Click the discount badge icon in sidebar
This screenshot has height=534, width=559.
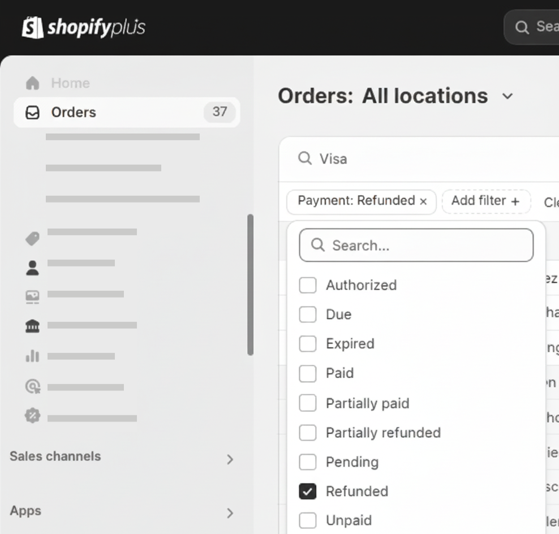pos(33,416)
